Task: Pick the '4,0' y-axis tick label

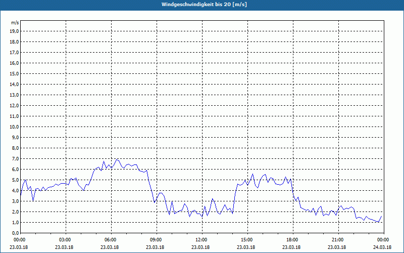Action: [15, 191]
